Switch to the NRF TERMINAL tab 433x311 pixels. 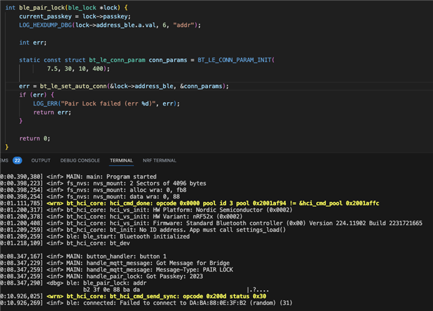tap(159, 160)
